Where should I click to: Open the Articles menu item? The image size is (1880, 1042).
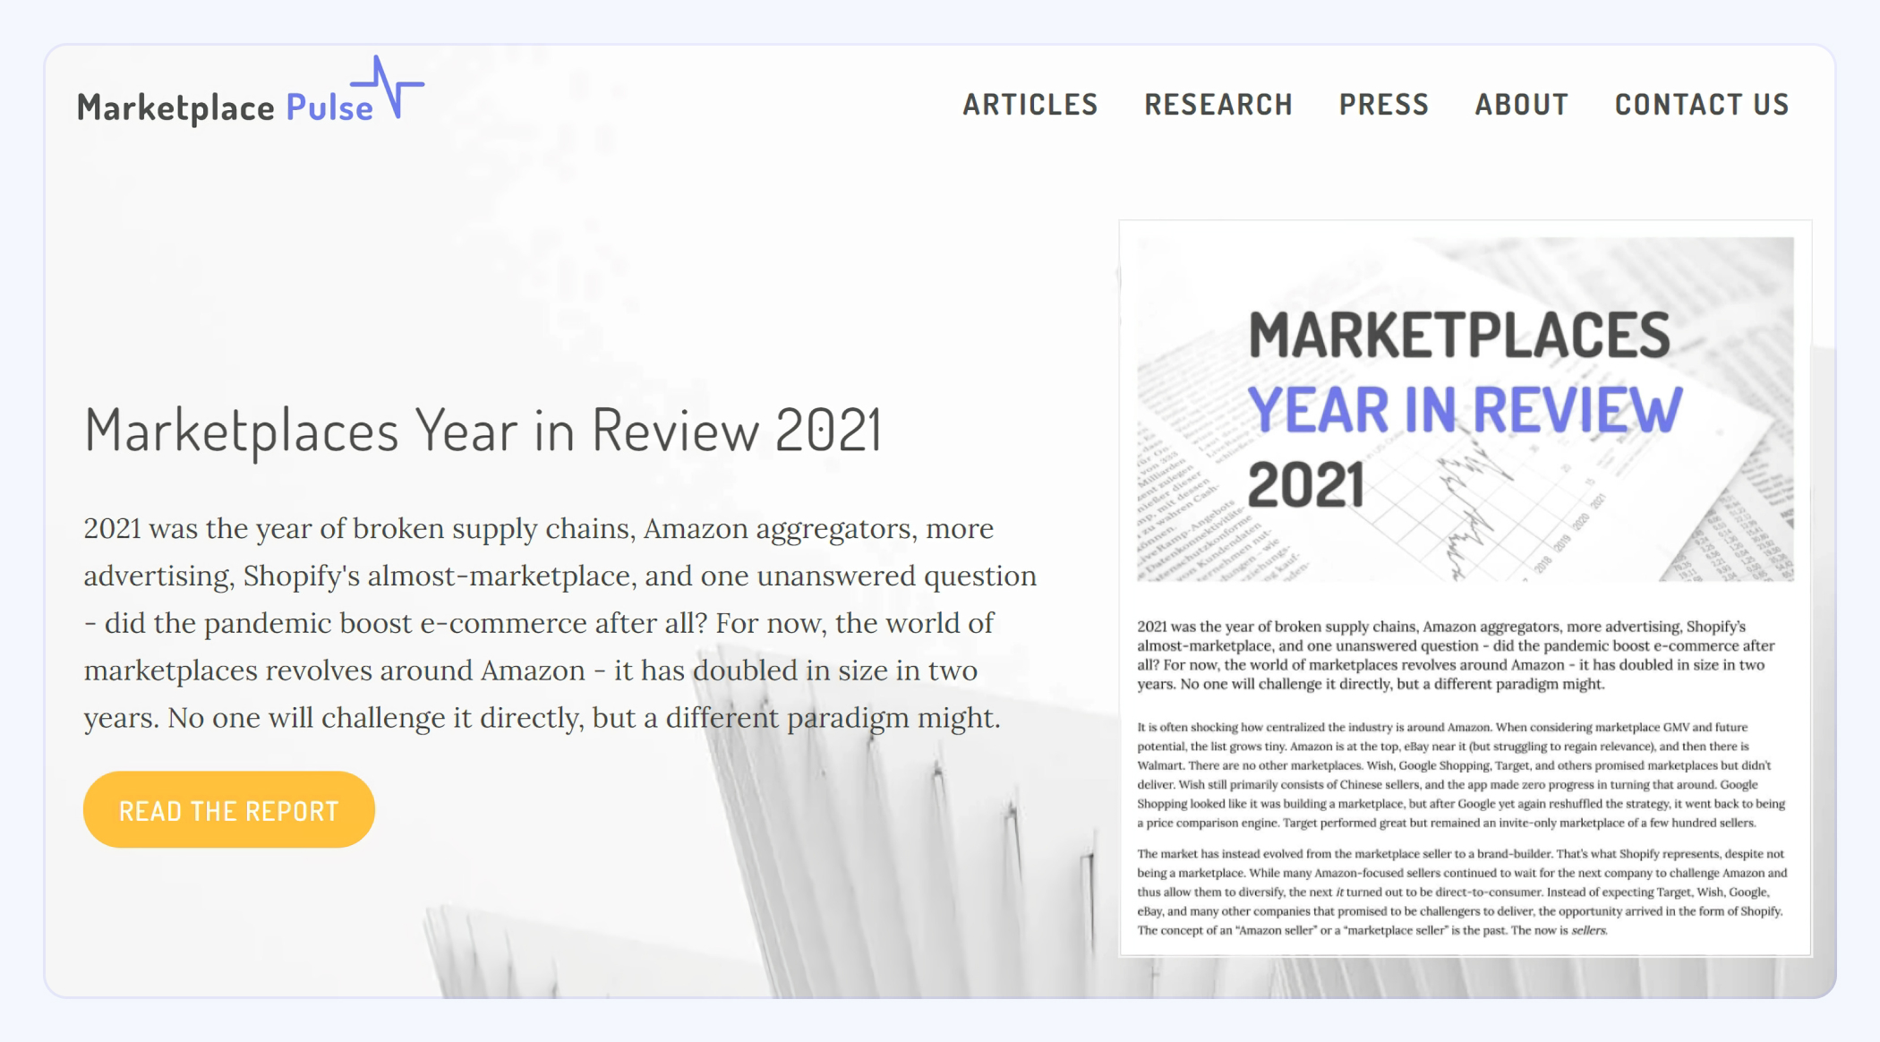pyautogui.click(x=1030, y=105)
